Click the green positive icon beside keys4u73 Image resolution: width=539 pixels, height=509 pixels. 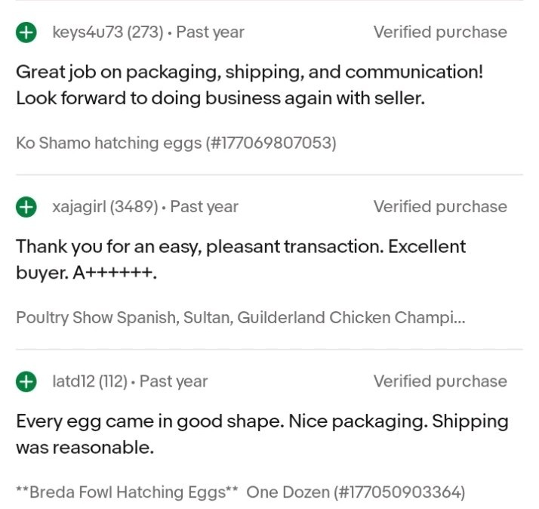coord(26,32)
